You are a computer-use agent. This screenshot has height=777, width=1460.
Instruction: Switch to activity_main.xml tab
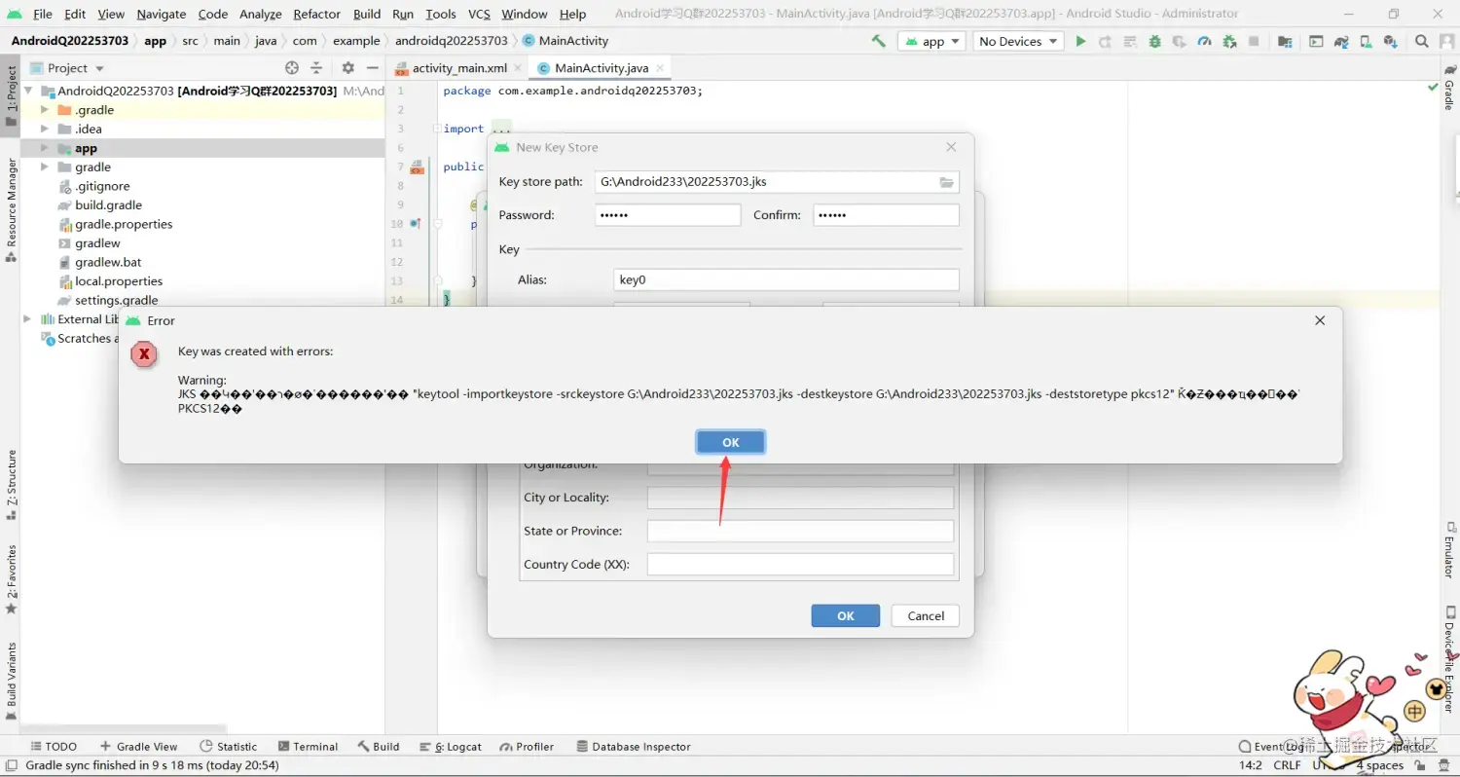tap(458, 68)
